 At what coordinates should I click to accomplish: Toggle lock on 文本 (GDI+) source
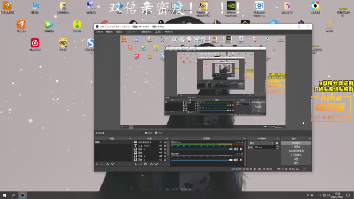point(165,146)
